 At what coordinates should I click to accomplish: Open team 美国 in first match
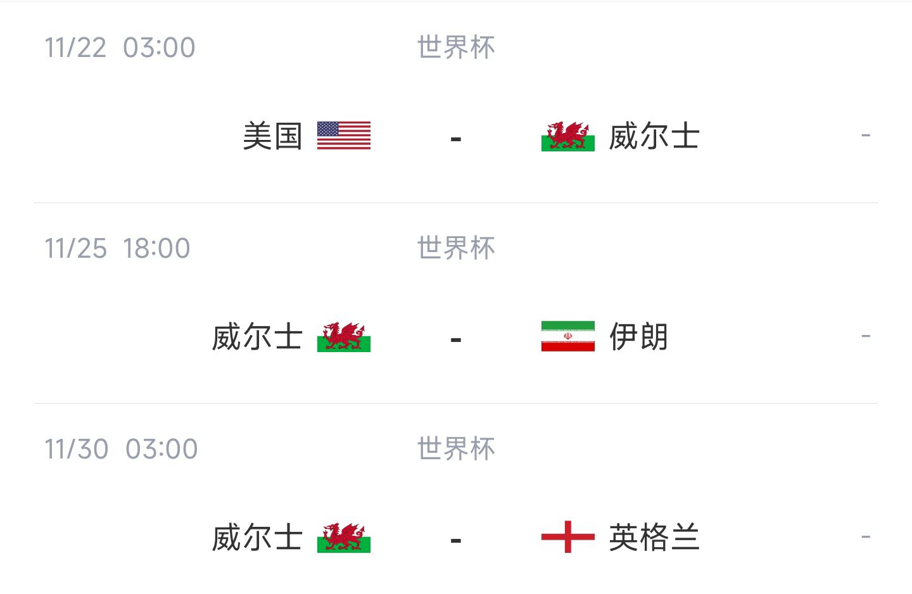click(x=272, y=136)
